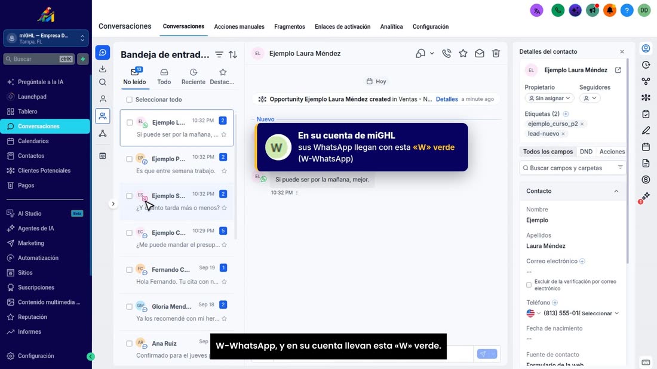Click the send message button
The image size is (657, 369).
(x=483, y=354)
